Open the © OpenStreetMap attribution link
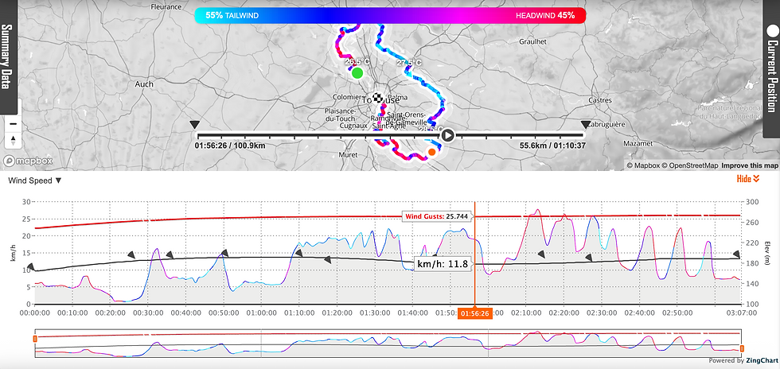This screenshot has height=369, width=780. click(689, 165)
